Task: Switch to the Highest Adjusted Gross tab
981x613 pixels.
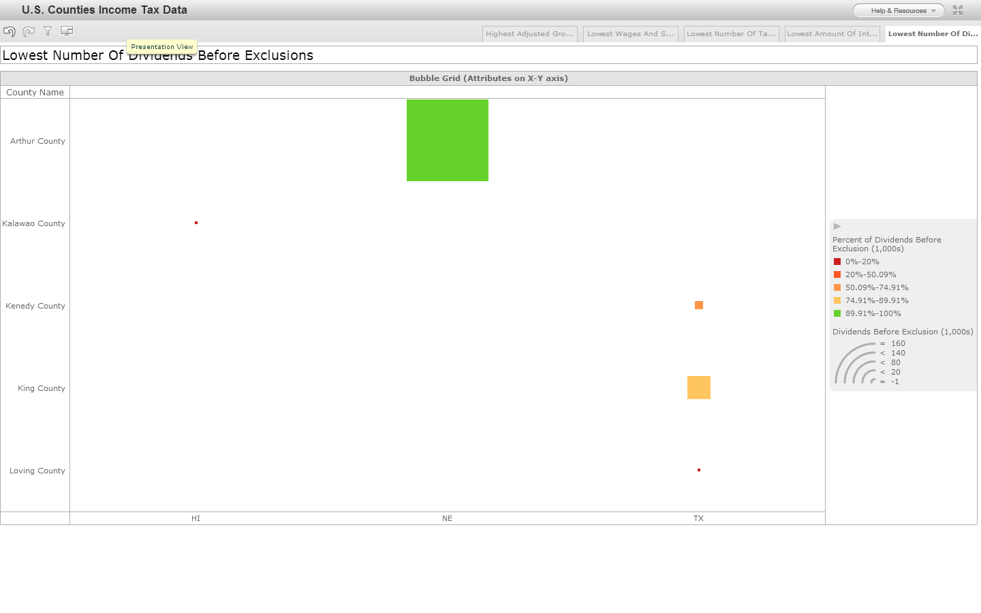Action: tap(529, 33)
